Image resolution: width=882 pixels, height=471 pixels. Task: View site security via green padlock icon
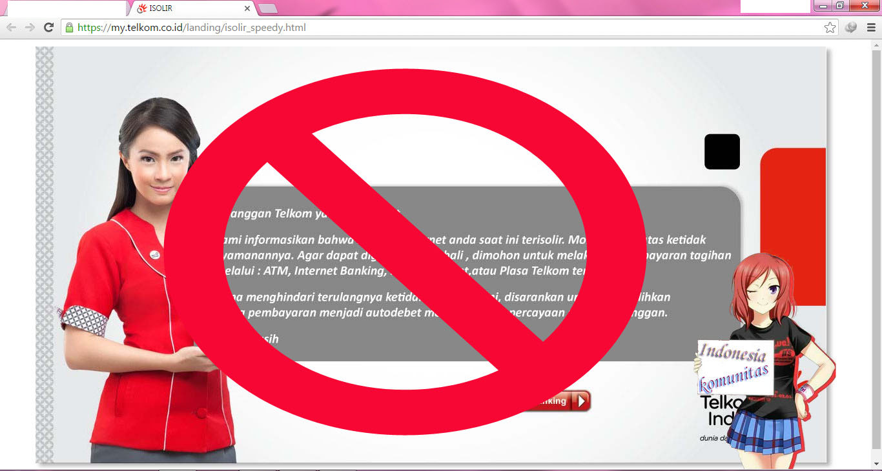69,28
